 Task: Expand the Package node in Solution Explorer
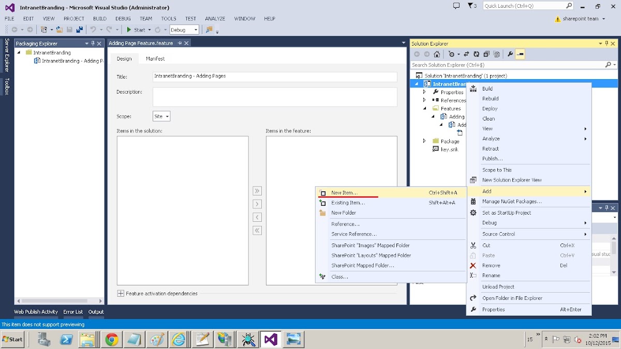424,141
